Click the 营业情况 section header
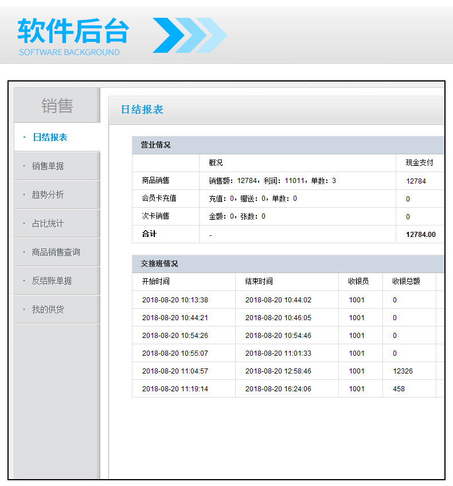453x486 pixels. (155, 145)
